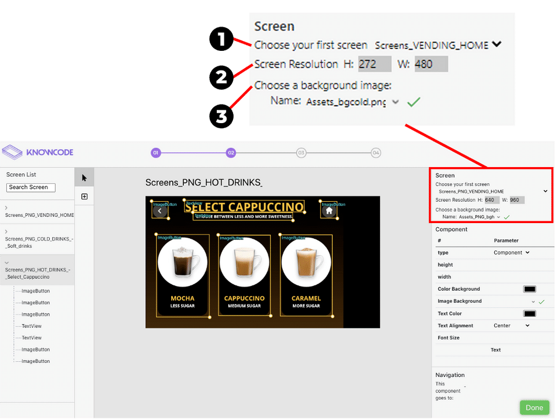Open Text Alignment dropdown set to Center
This screenshot has width=555, height=419.
(512, 325)
